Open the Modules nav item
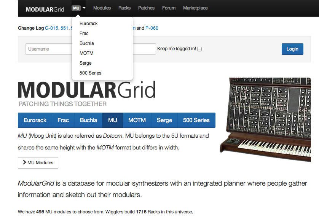Screen dimensions: 319x221 click(x=102, y=8)
